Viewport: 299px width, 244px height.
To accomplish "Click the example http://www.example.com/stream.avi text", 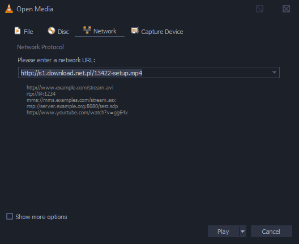I will tap(70, 88).
